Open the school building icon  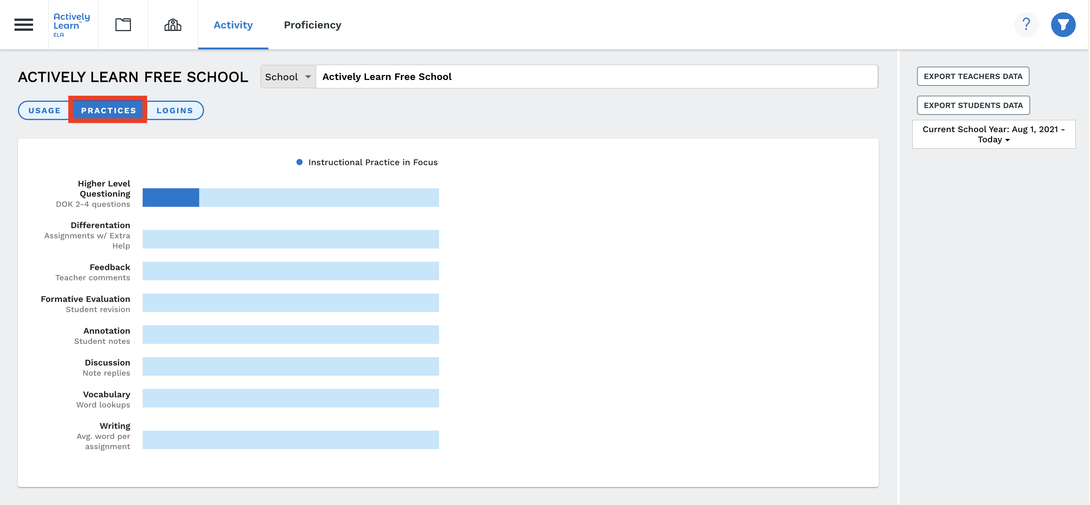[173, 24]
